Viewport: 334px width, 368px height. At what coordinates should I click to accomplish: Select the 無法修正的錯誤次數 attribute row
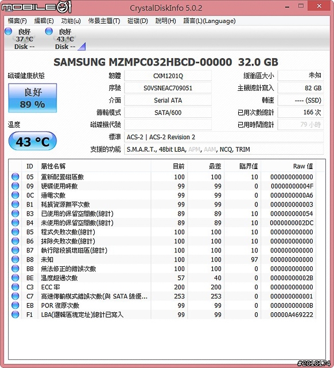162,269
